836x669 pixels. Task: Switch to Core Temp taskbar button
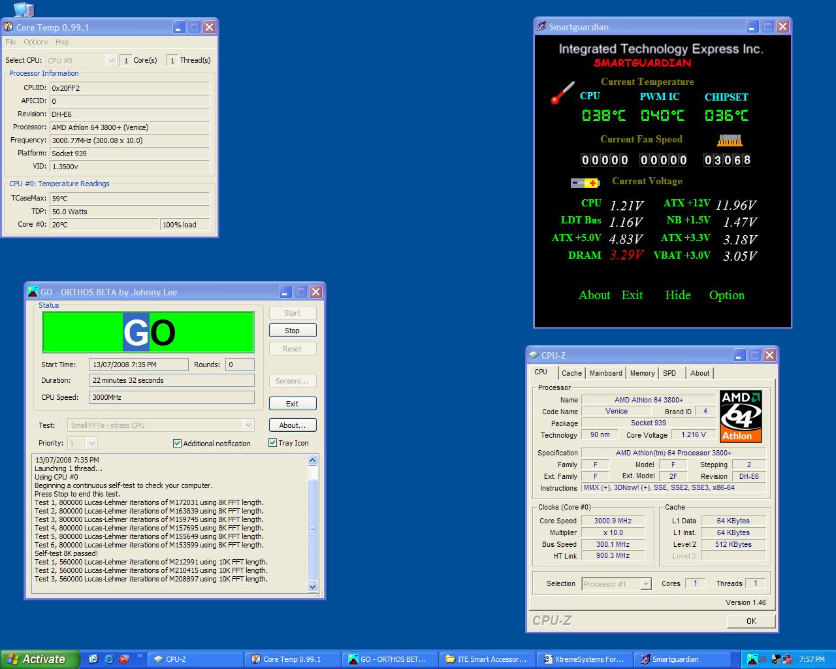click(x=293, y=659)
